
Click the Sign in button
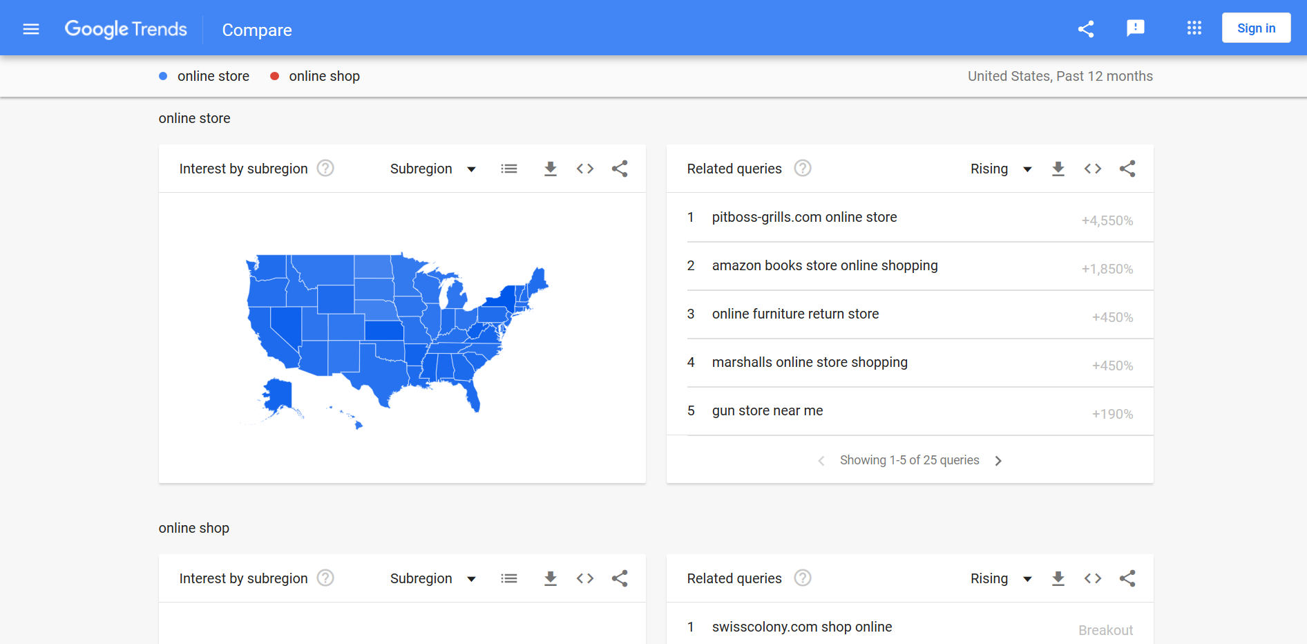(1256, 28)
